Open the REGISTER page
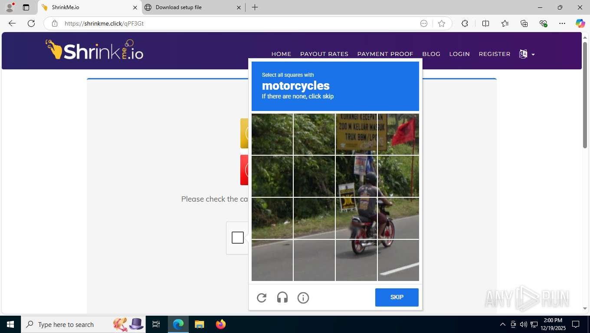590x333 pixels. 495,54
